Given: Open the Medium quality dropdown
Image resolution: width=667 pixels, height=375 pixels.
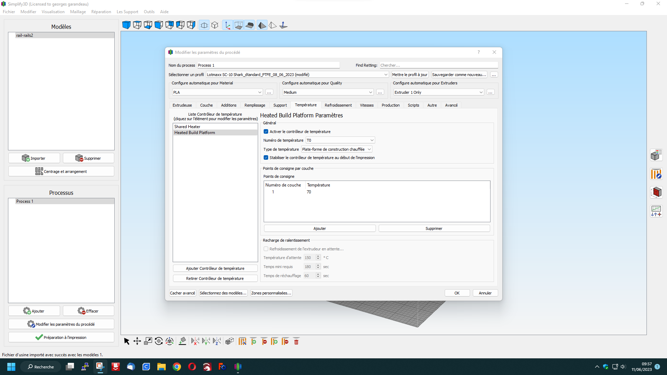Looking at the screenshot, I should [328, 92].
